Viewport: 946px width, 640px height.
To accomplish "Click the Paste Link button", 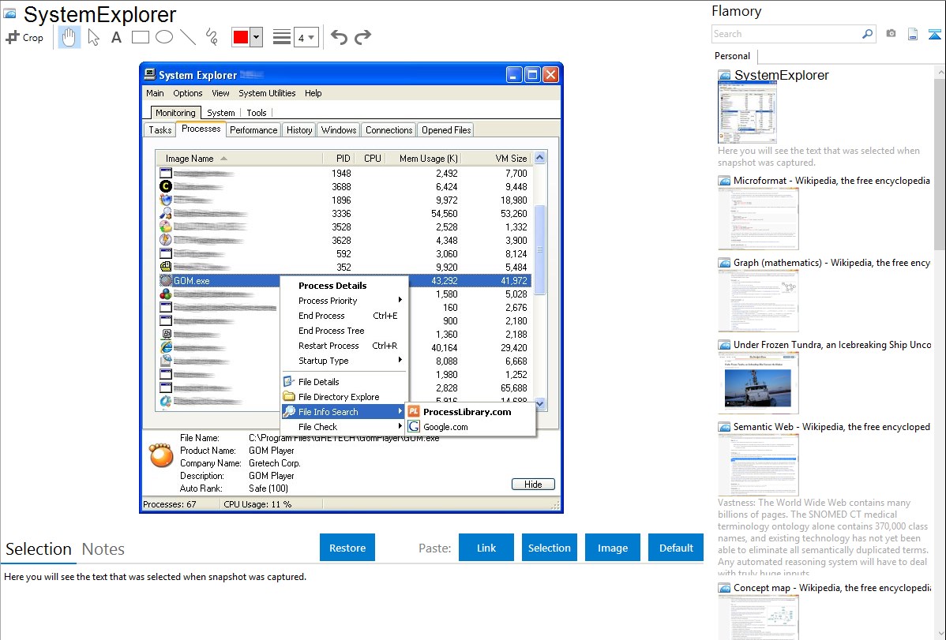I will [x=486, y=548].
